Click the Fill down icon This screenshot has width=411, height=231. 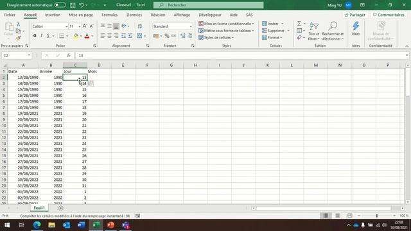point(299,31)
